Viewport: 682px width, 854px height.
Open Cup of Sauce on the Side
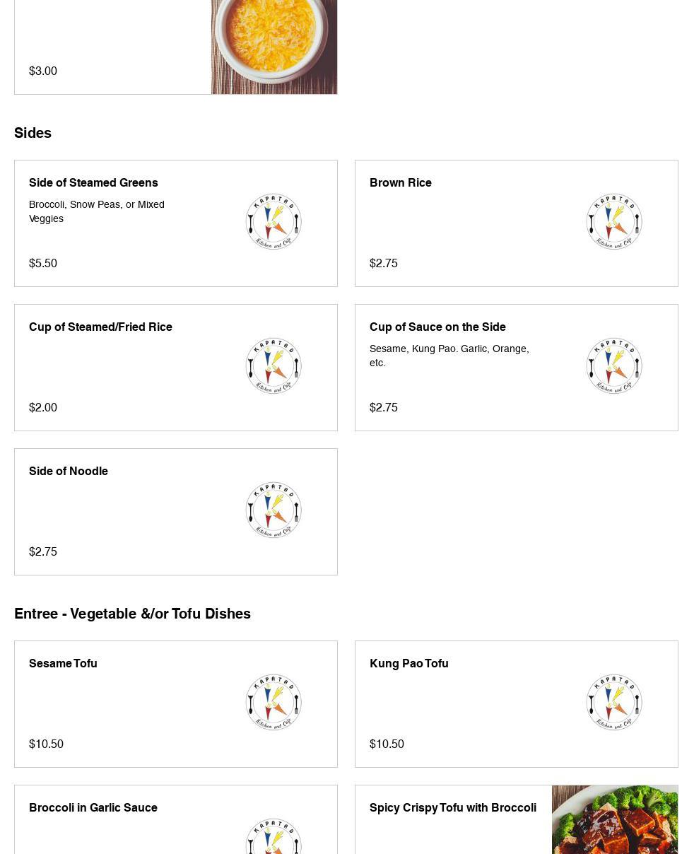tap(437, 327)
